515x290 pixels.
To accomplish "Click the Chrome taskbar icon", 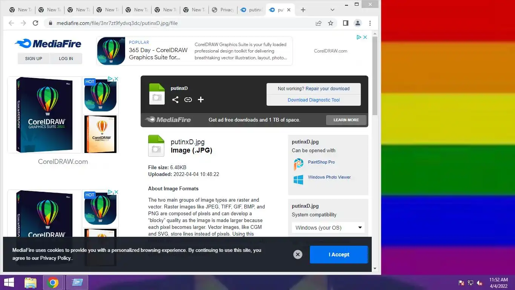I will (x=53, y=282).
